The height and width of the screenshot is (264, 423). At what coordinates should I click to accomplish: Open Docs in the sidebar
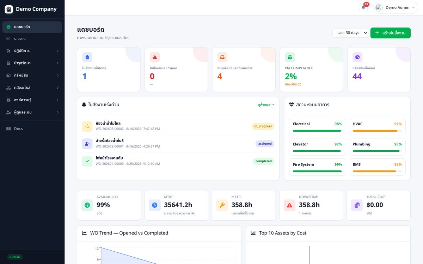pyautogui.click(x=32, y=129)
